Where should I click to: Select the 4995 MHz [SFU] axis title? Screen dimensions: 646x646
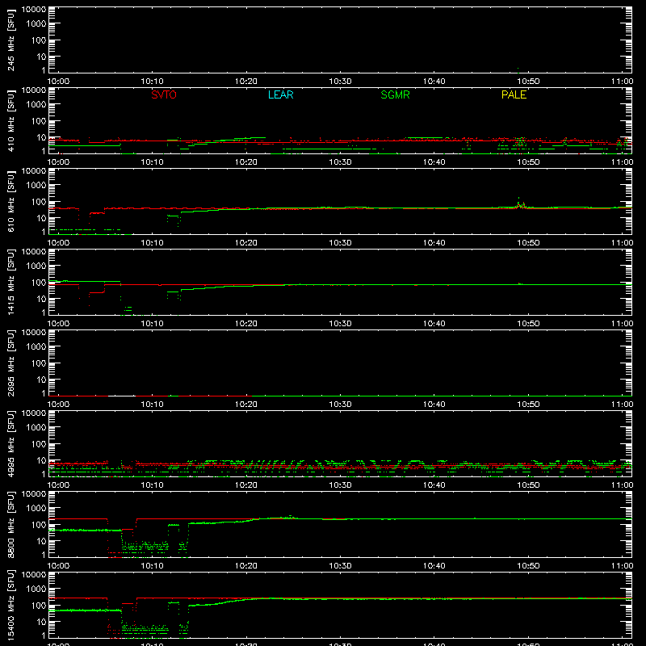coord(11,443)
